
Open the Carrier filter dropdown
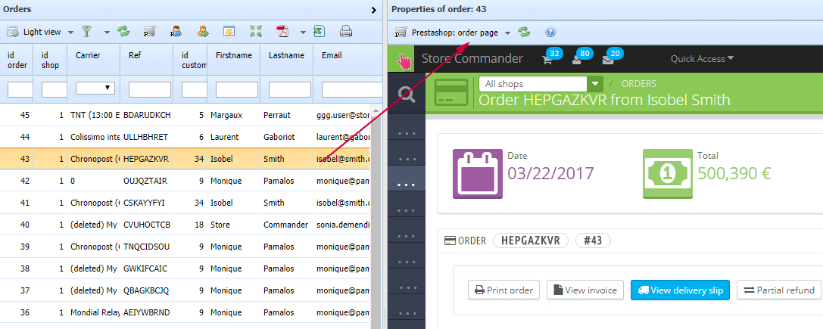pos(95,88)
